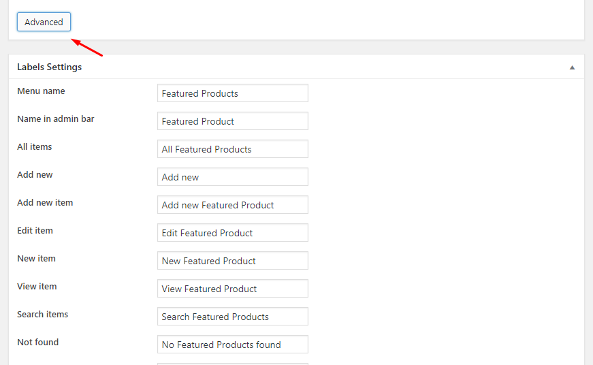
Task: Select the "All items" label text
Action: coord(35,147)
